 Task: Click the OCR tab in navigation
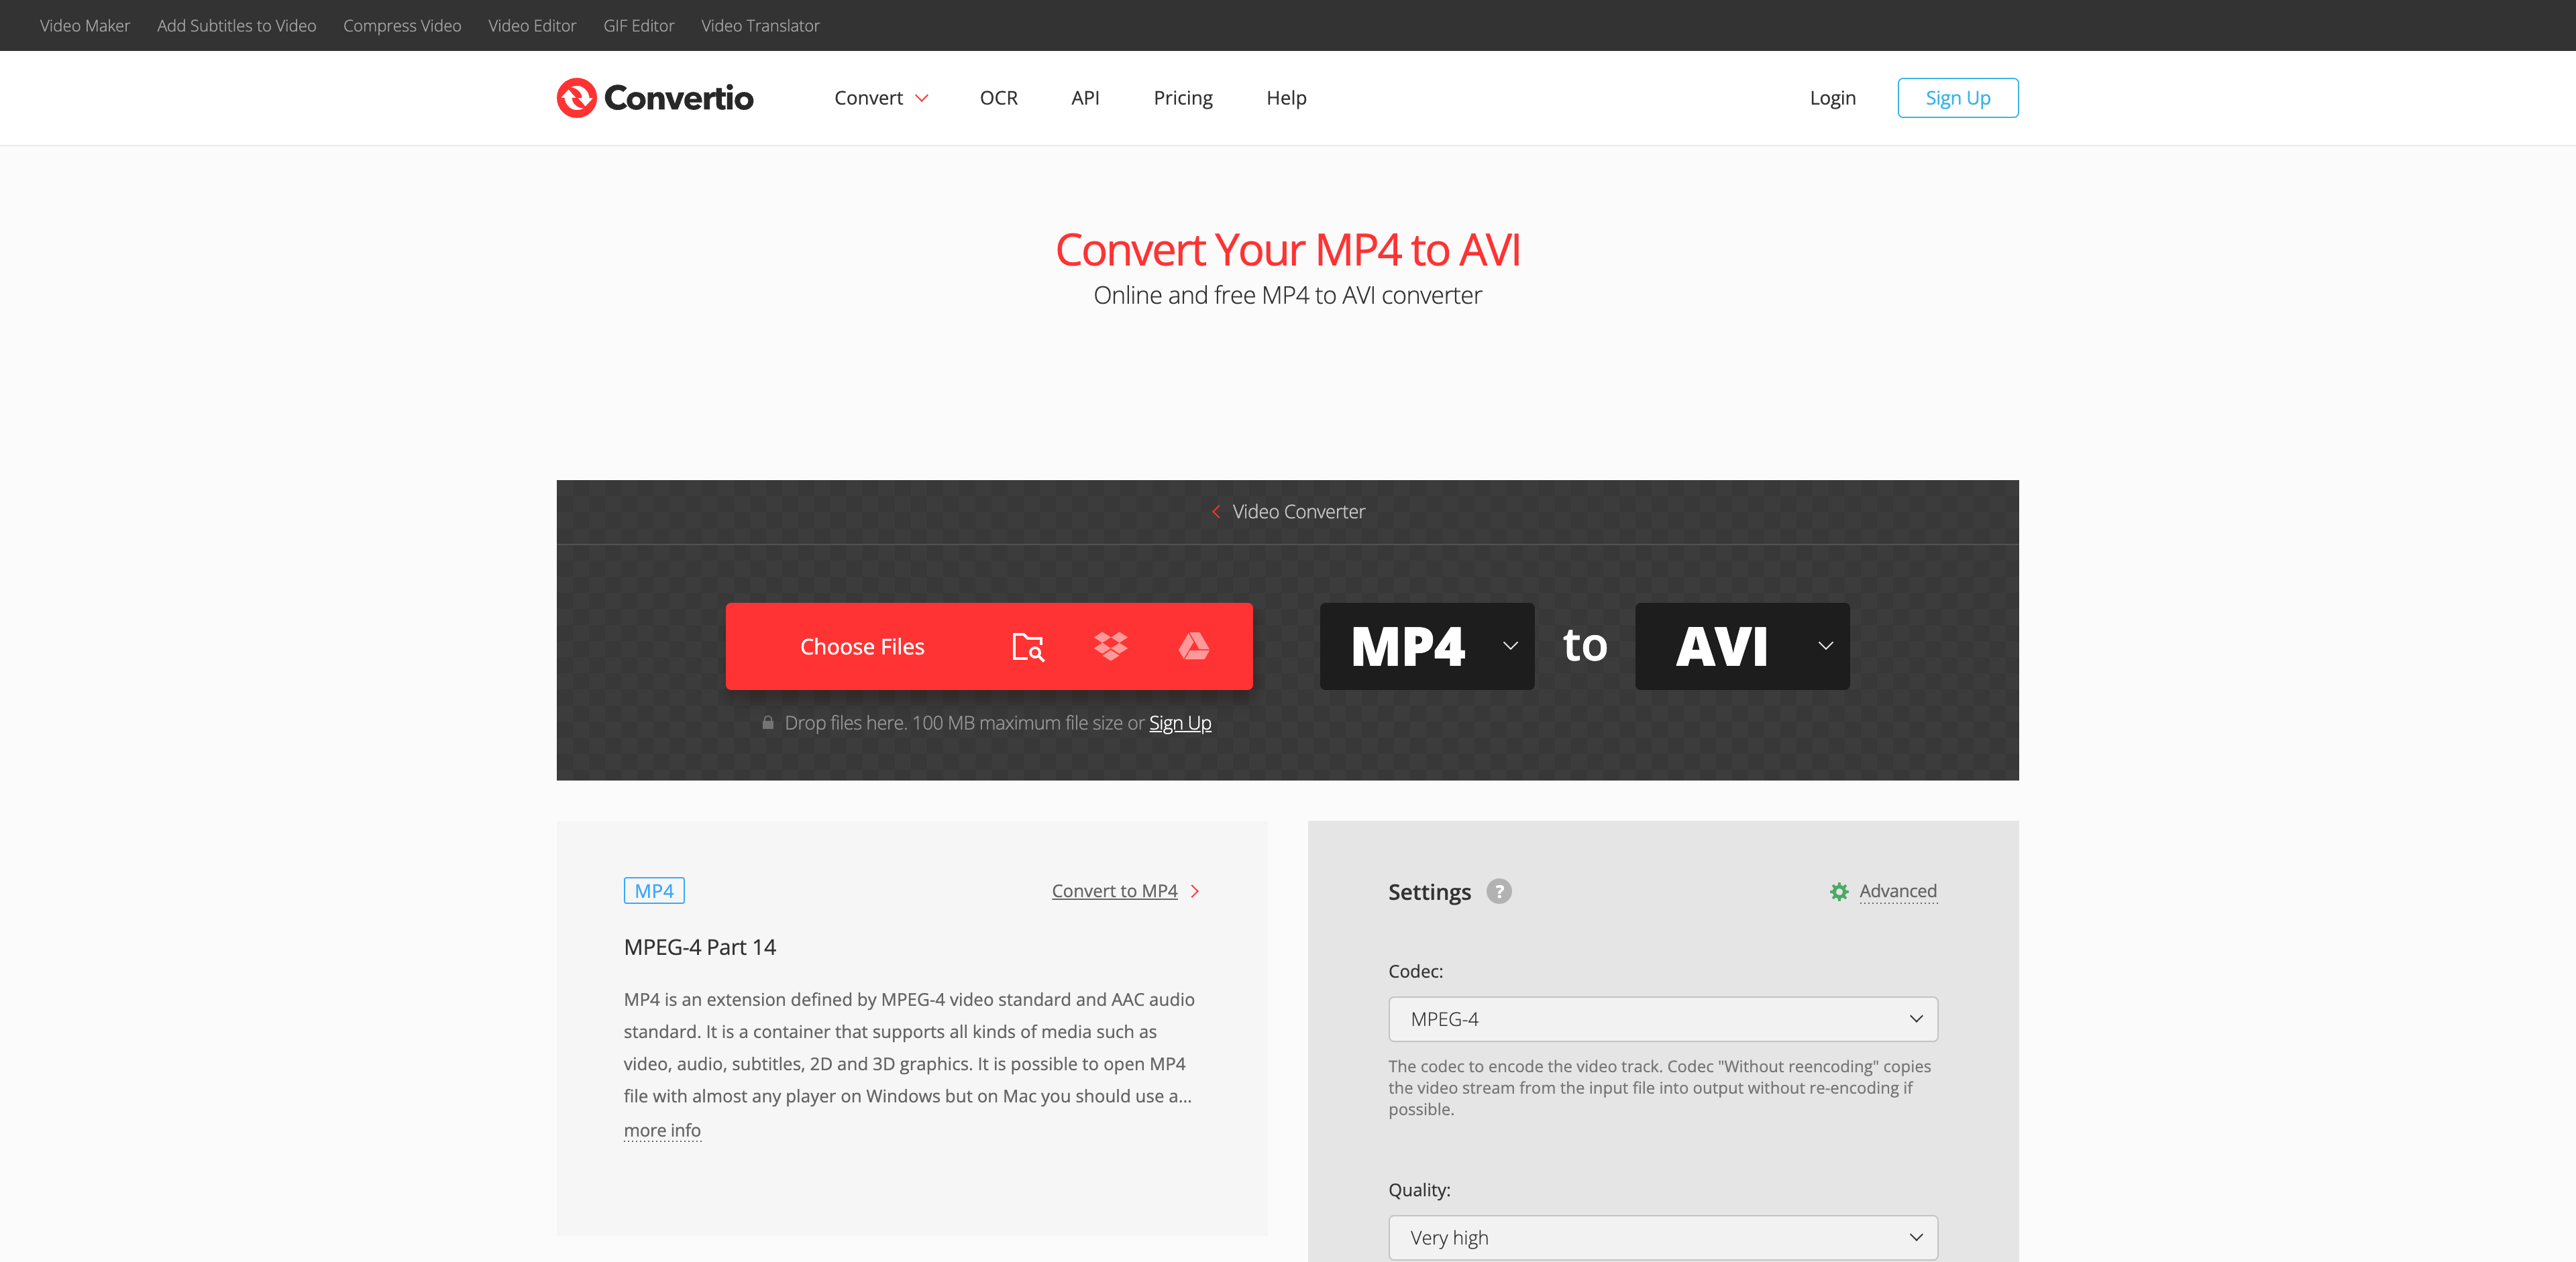998,97
